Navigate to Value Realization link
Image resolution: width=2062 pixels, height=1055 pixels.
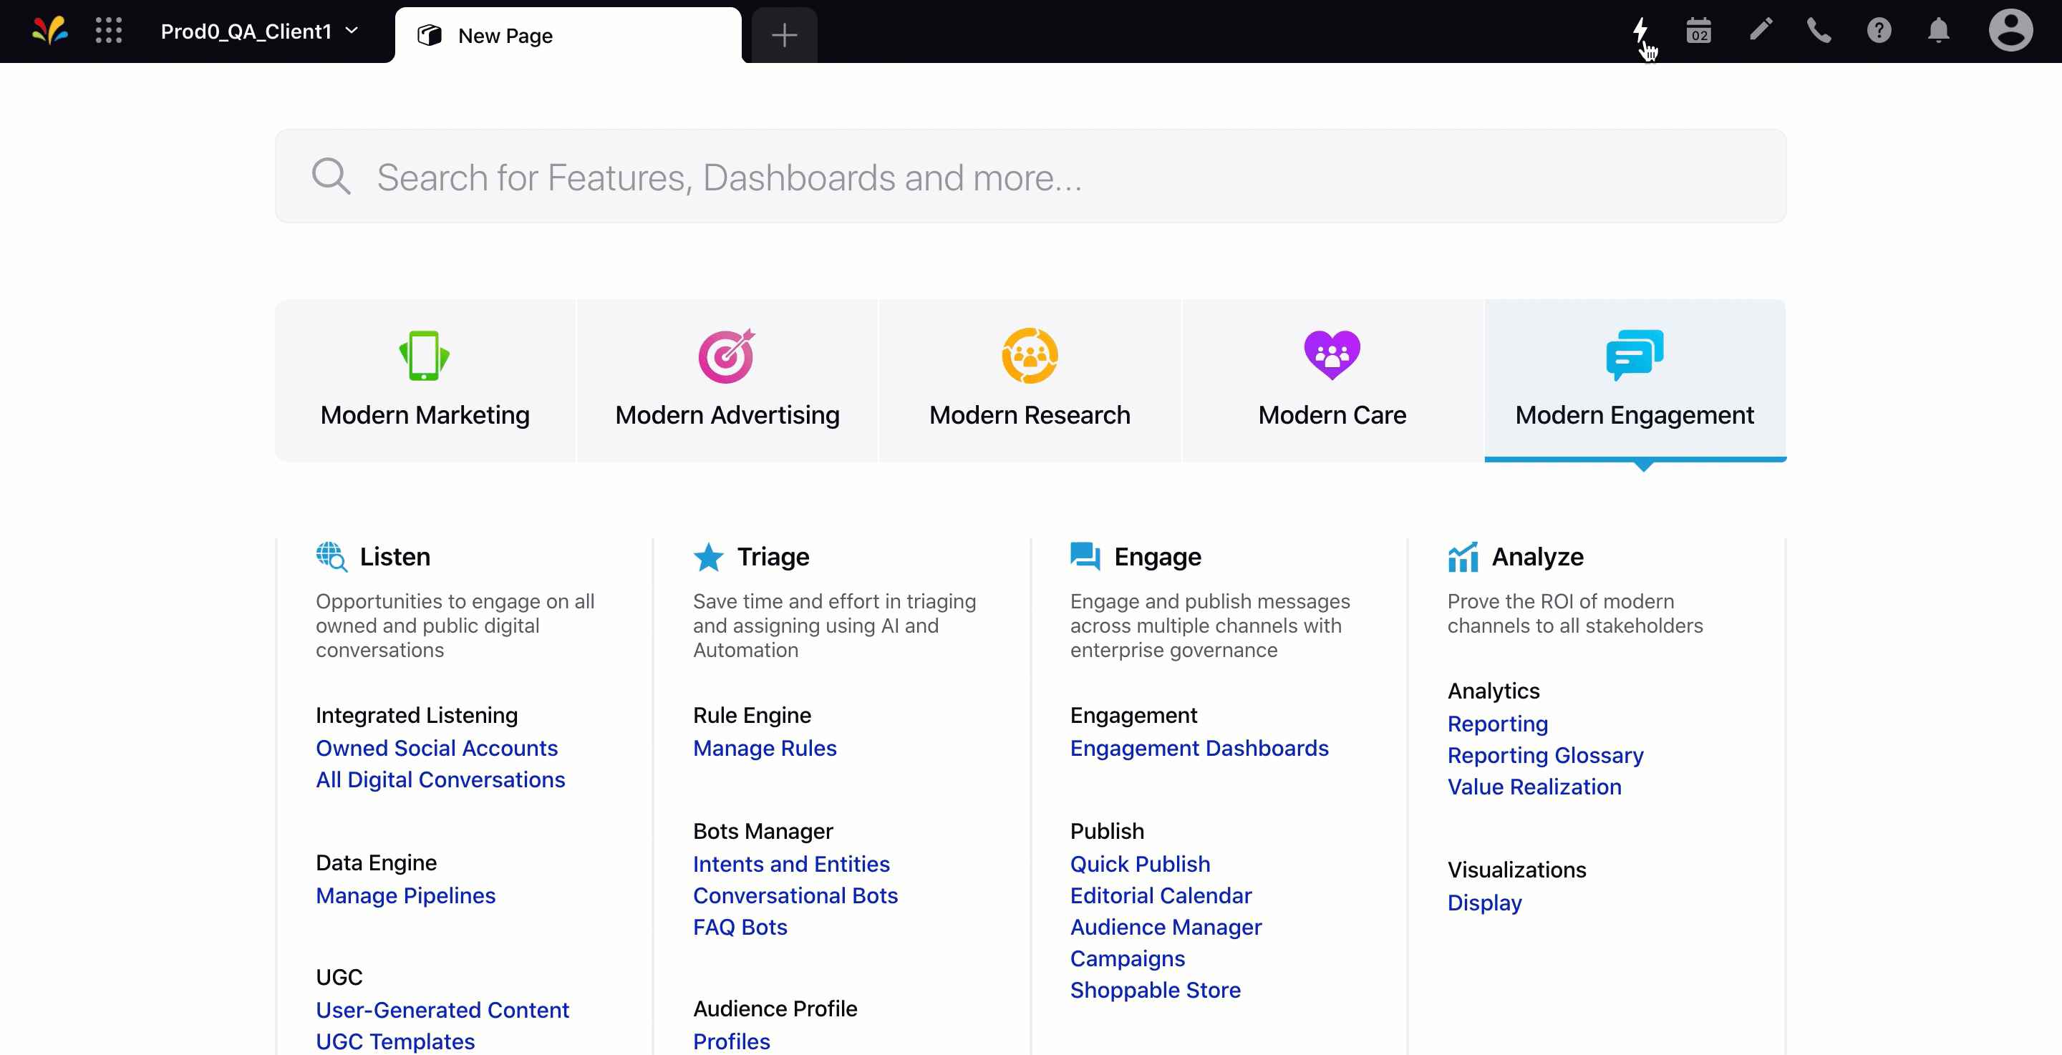pyautogui.click(x=1534, y=786)
